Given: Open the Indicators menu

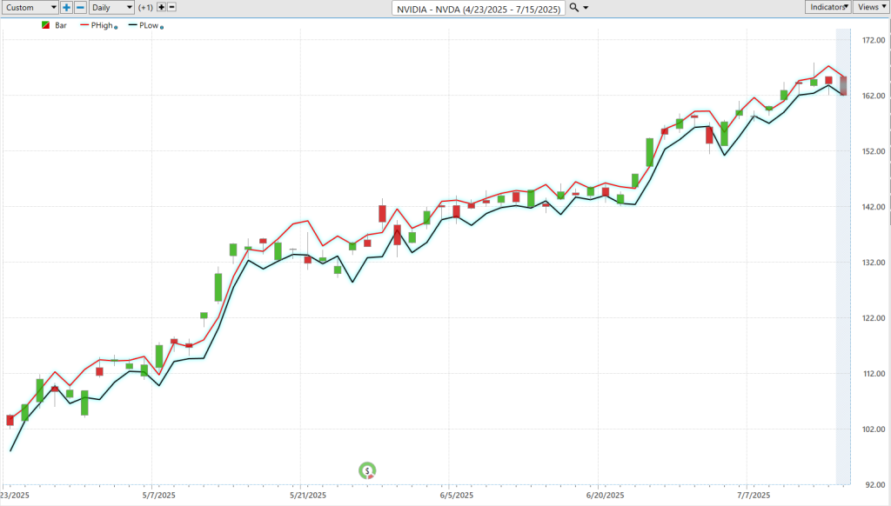Looking at the screenshot, I should click(827, 7).
